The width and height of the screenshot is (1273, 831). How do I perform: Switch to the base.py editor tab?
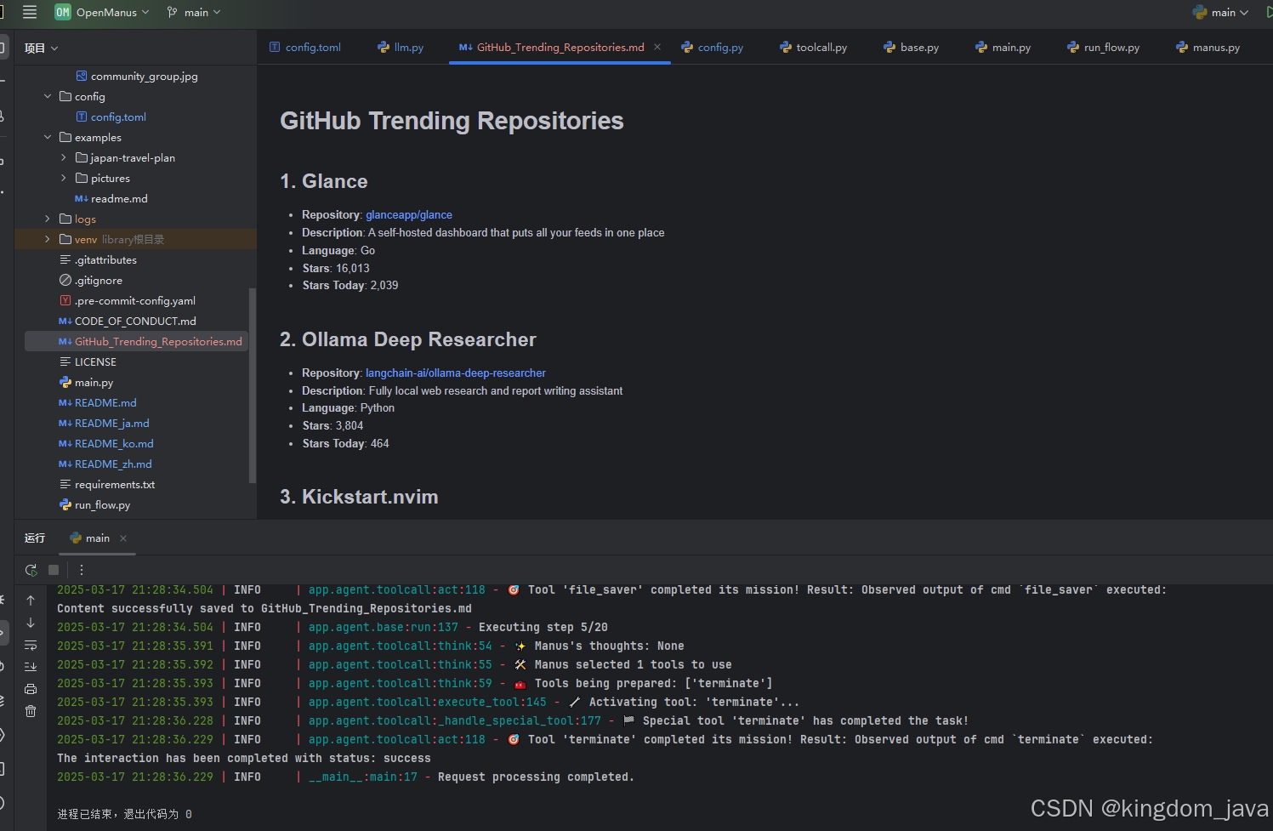tap(911, 48)
